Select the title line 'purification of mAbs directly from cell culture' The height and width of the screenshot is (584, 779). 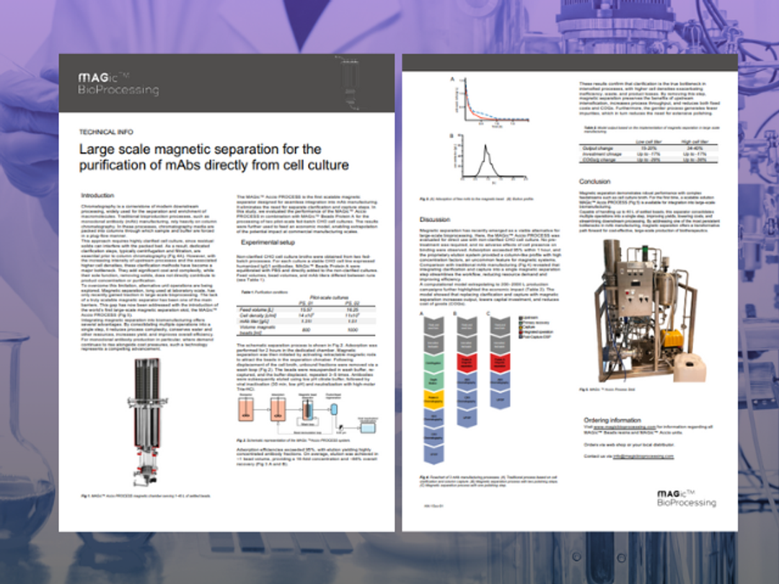pyautogui.click(x=214, y=165)
